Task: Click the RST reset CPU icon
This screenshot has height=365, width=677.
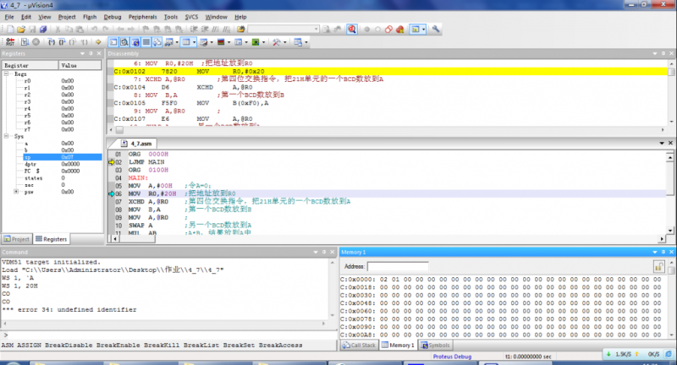Action: tap(10, 41)
